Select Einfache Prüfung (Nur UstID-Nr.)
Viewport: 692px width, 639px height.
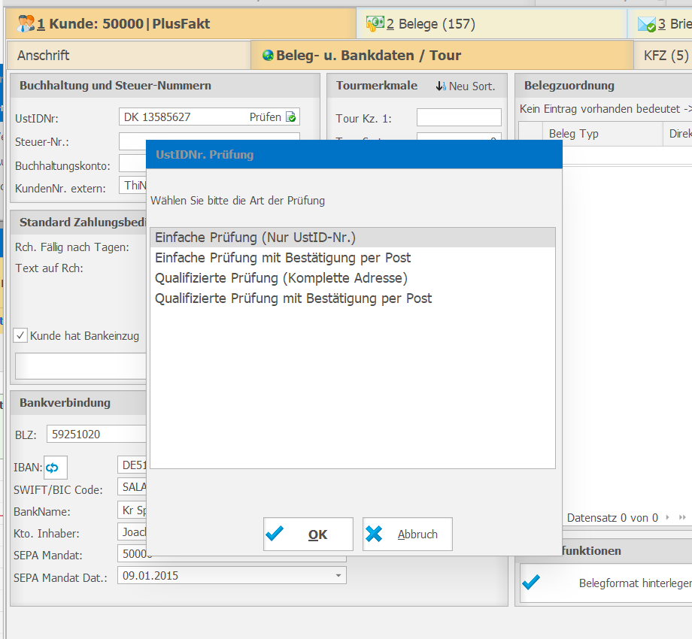[x=353, y=238]
